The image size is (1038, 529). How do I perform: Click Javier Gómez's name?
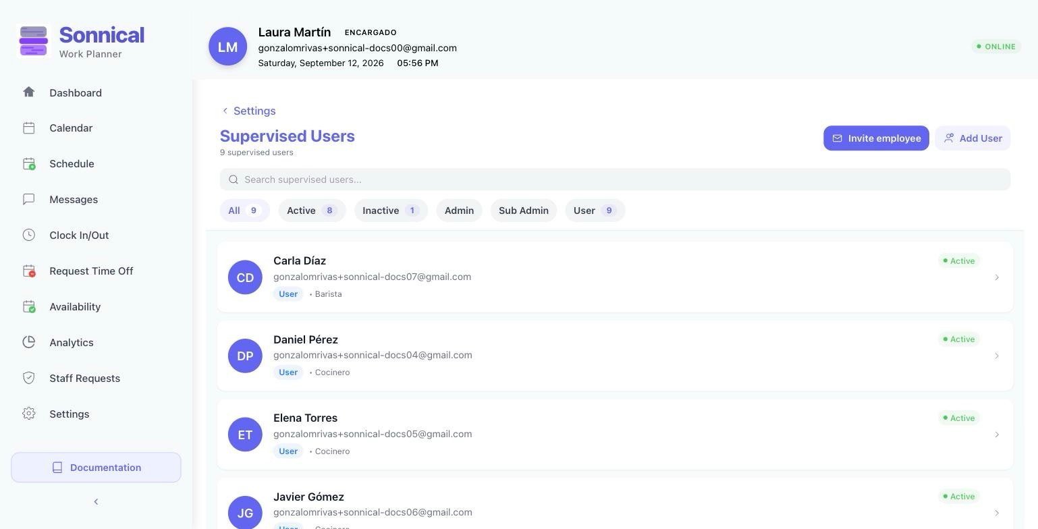point(308,497)
